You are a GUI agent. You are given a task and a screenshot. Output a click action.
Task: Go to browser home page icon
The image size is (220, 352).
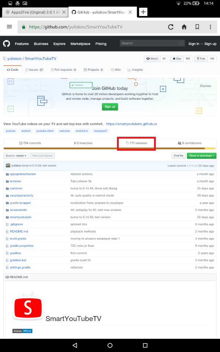[x=184, y=27]
